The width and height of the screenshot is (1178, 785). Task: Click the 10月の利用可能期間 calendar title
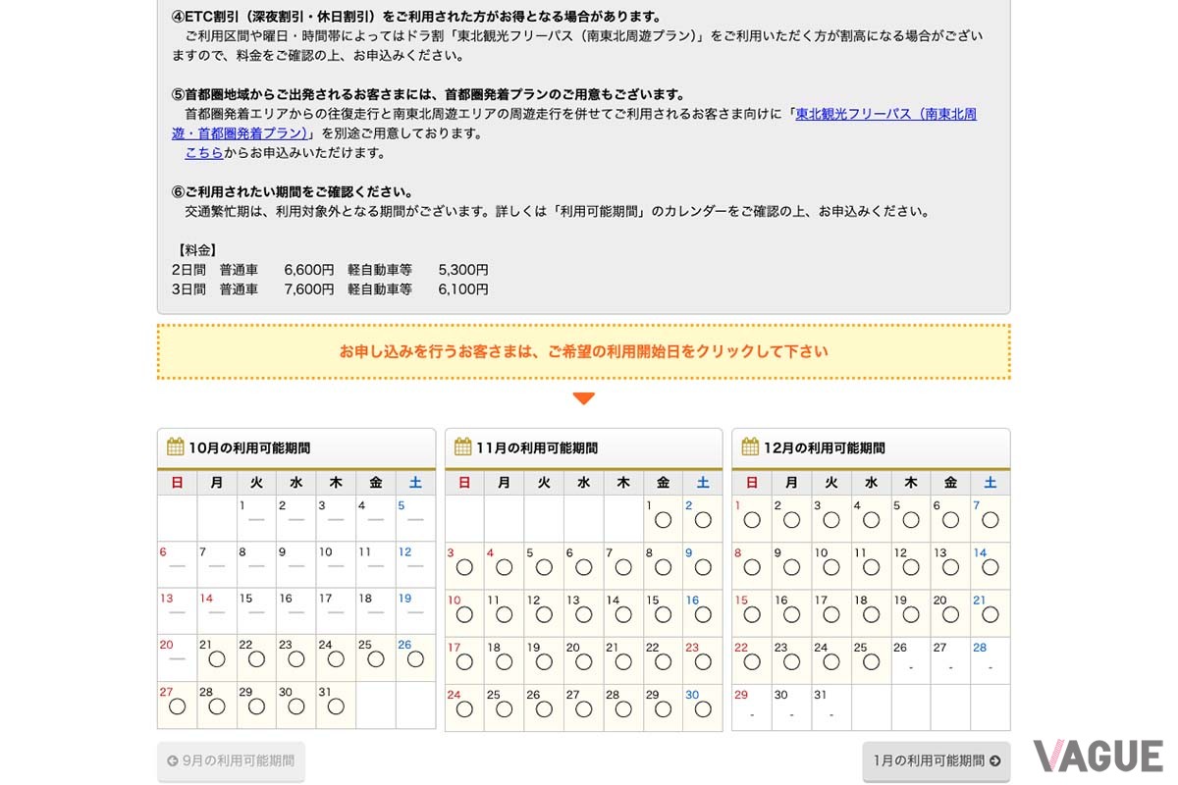[x=249, y=447]
